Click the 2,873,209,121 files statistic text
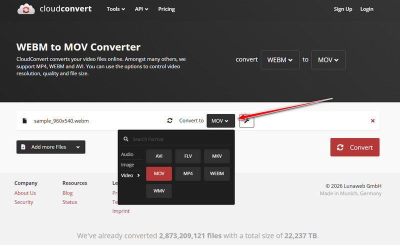This screenshot has width=400, height=245. (190, 235)
